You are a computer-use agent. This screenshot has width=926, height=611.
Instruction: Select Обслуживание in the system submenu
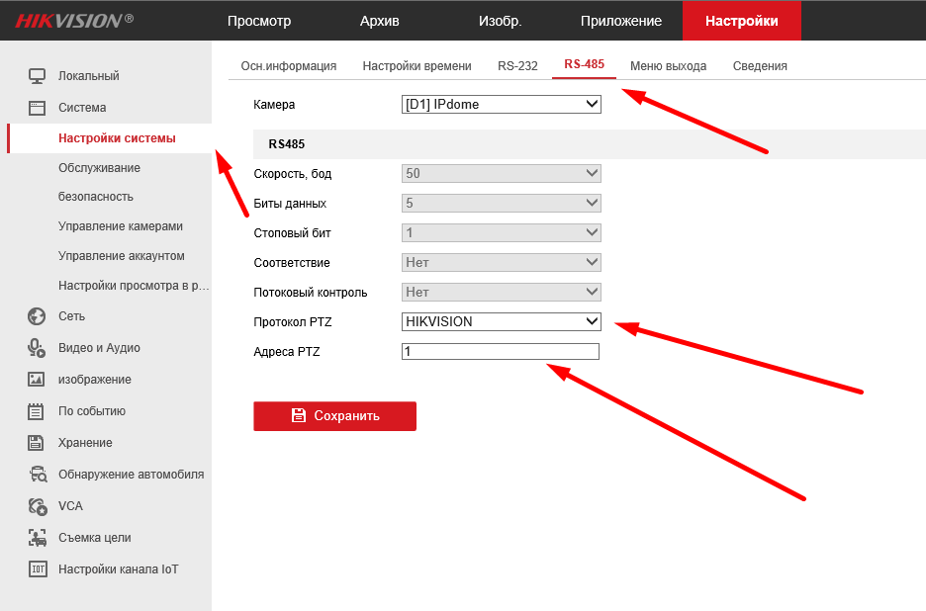[99, 168]
